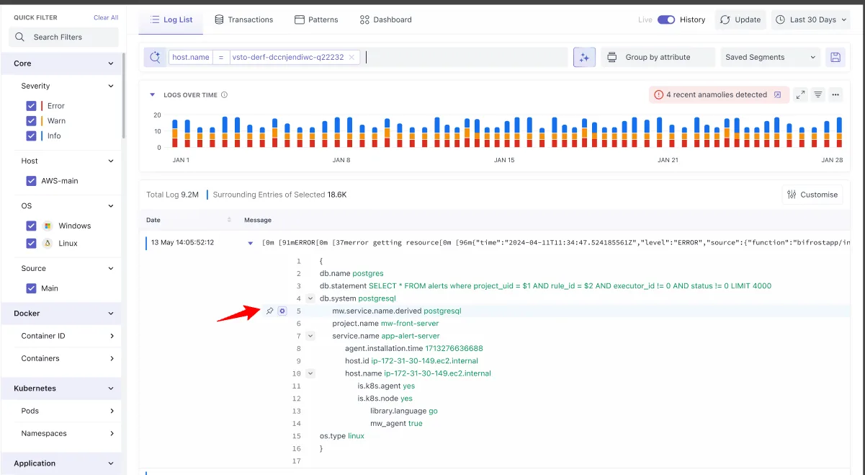Click the Search Filters magnifier icon
The image size is (865, 475).
tap(20, 37)
